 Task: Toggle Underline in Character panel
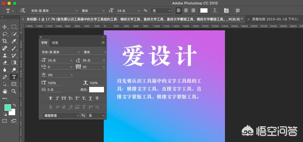[90, 98]
